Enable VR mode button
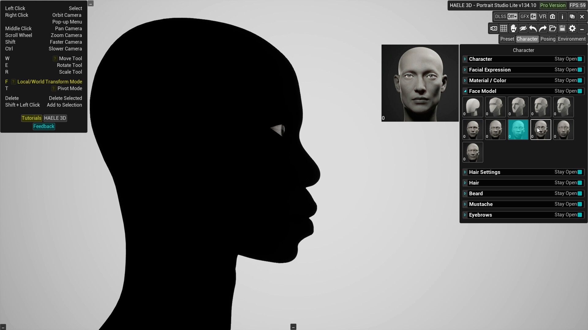The width and height of the screenshot is (588, 330). (543, 16)
